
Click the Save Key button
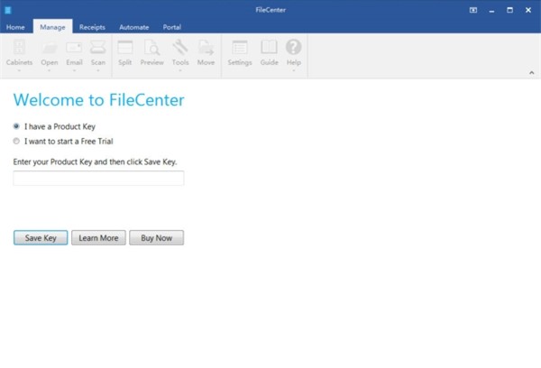point(41,238)
